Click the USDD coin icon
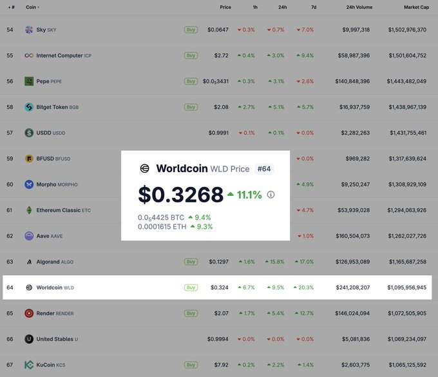The height and width of the screenshot is (377, 438). coord(29,133)
